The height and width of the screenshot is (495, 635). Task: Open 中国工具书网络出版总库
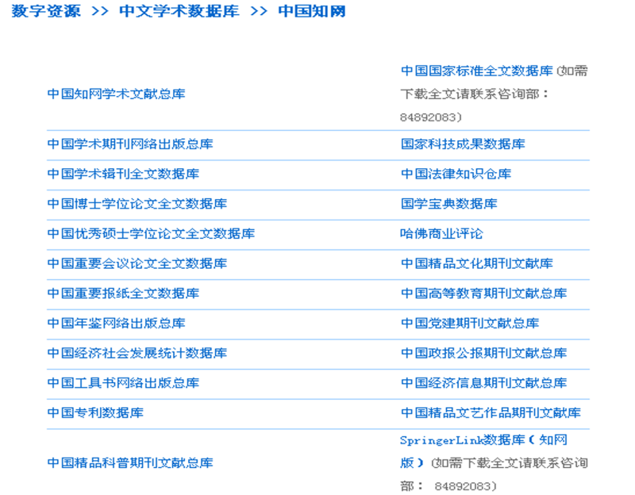click(x=123, y=383)
